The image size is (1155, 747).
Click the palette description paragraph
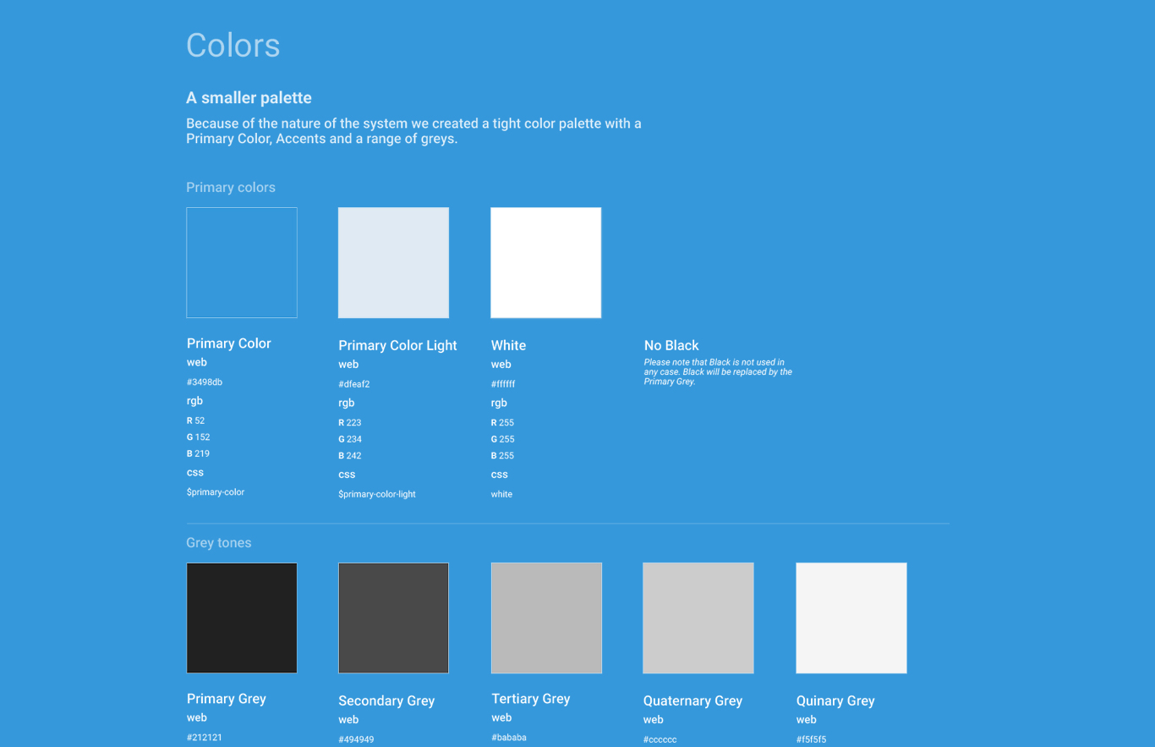click(413, 131)
